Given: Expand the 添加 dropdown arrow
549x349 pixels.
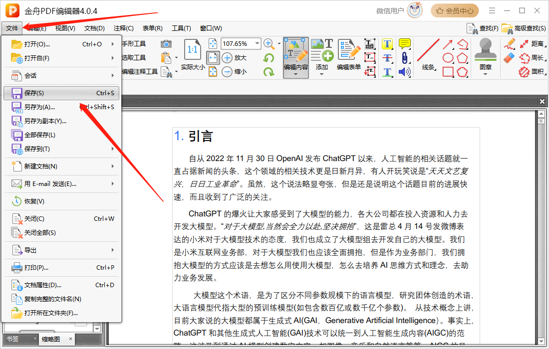Looking at the screenshot, I should [x=322, y=74].
